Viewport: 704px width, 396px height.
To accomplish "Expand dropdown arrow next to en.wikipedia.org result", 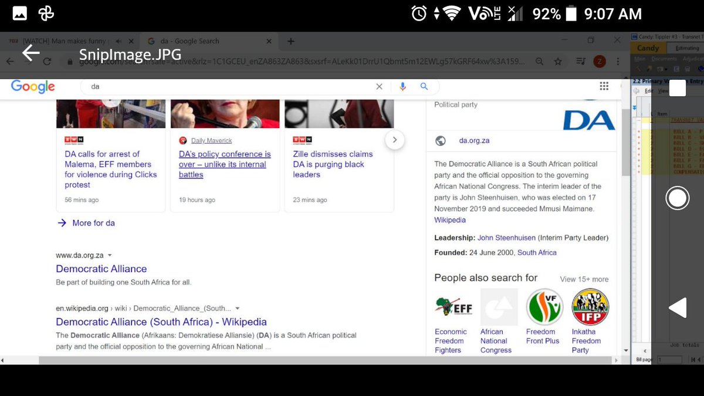I will (x=238, y=309).
